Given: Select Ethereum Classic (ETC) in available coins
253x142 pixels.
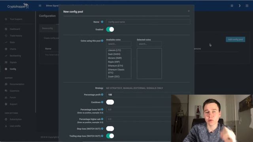Looking at the screenshot, I should point(116,71).
